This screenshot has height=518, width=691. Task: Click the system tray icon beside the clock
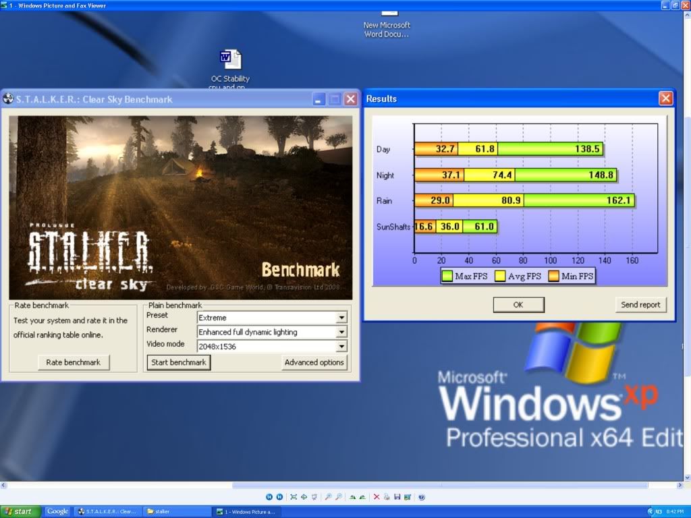click(657, 511)
